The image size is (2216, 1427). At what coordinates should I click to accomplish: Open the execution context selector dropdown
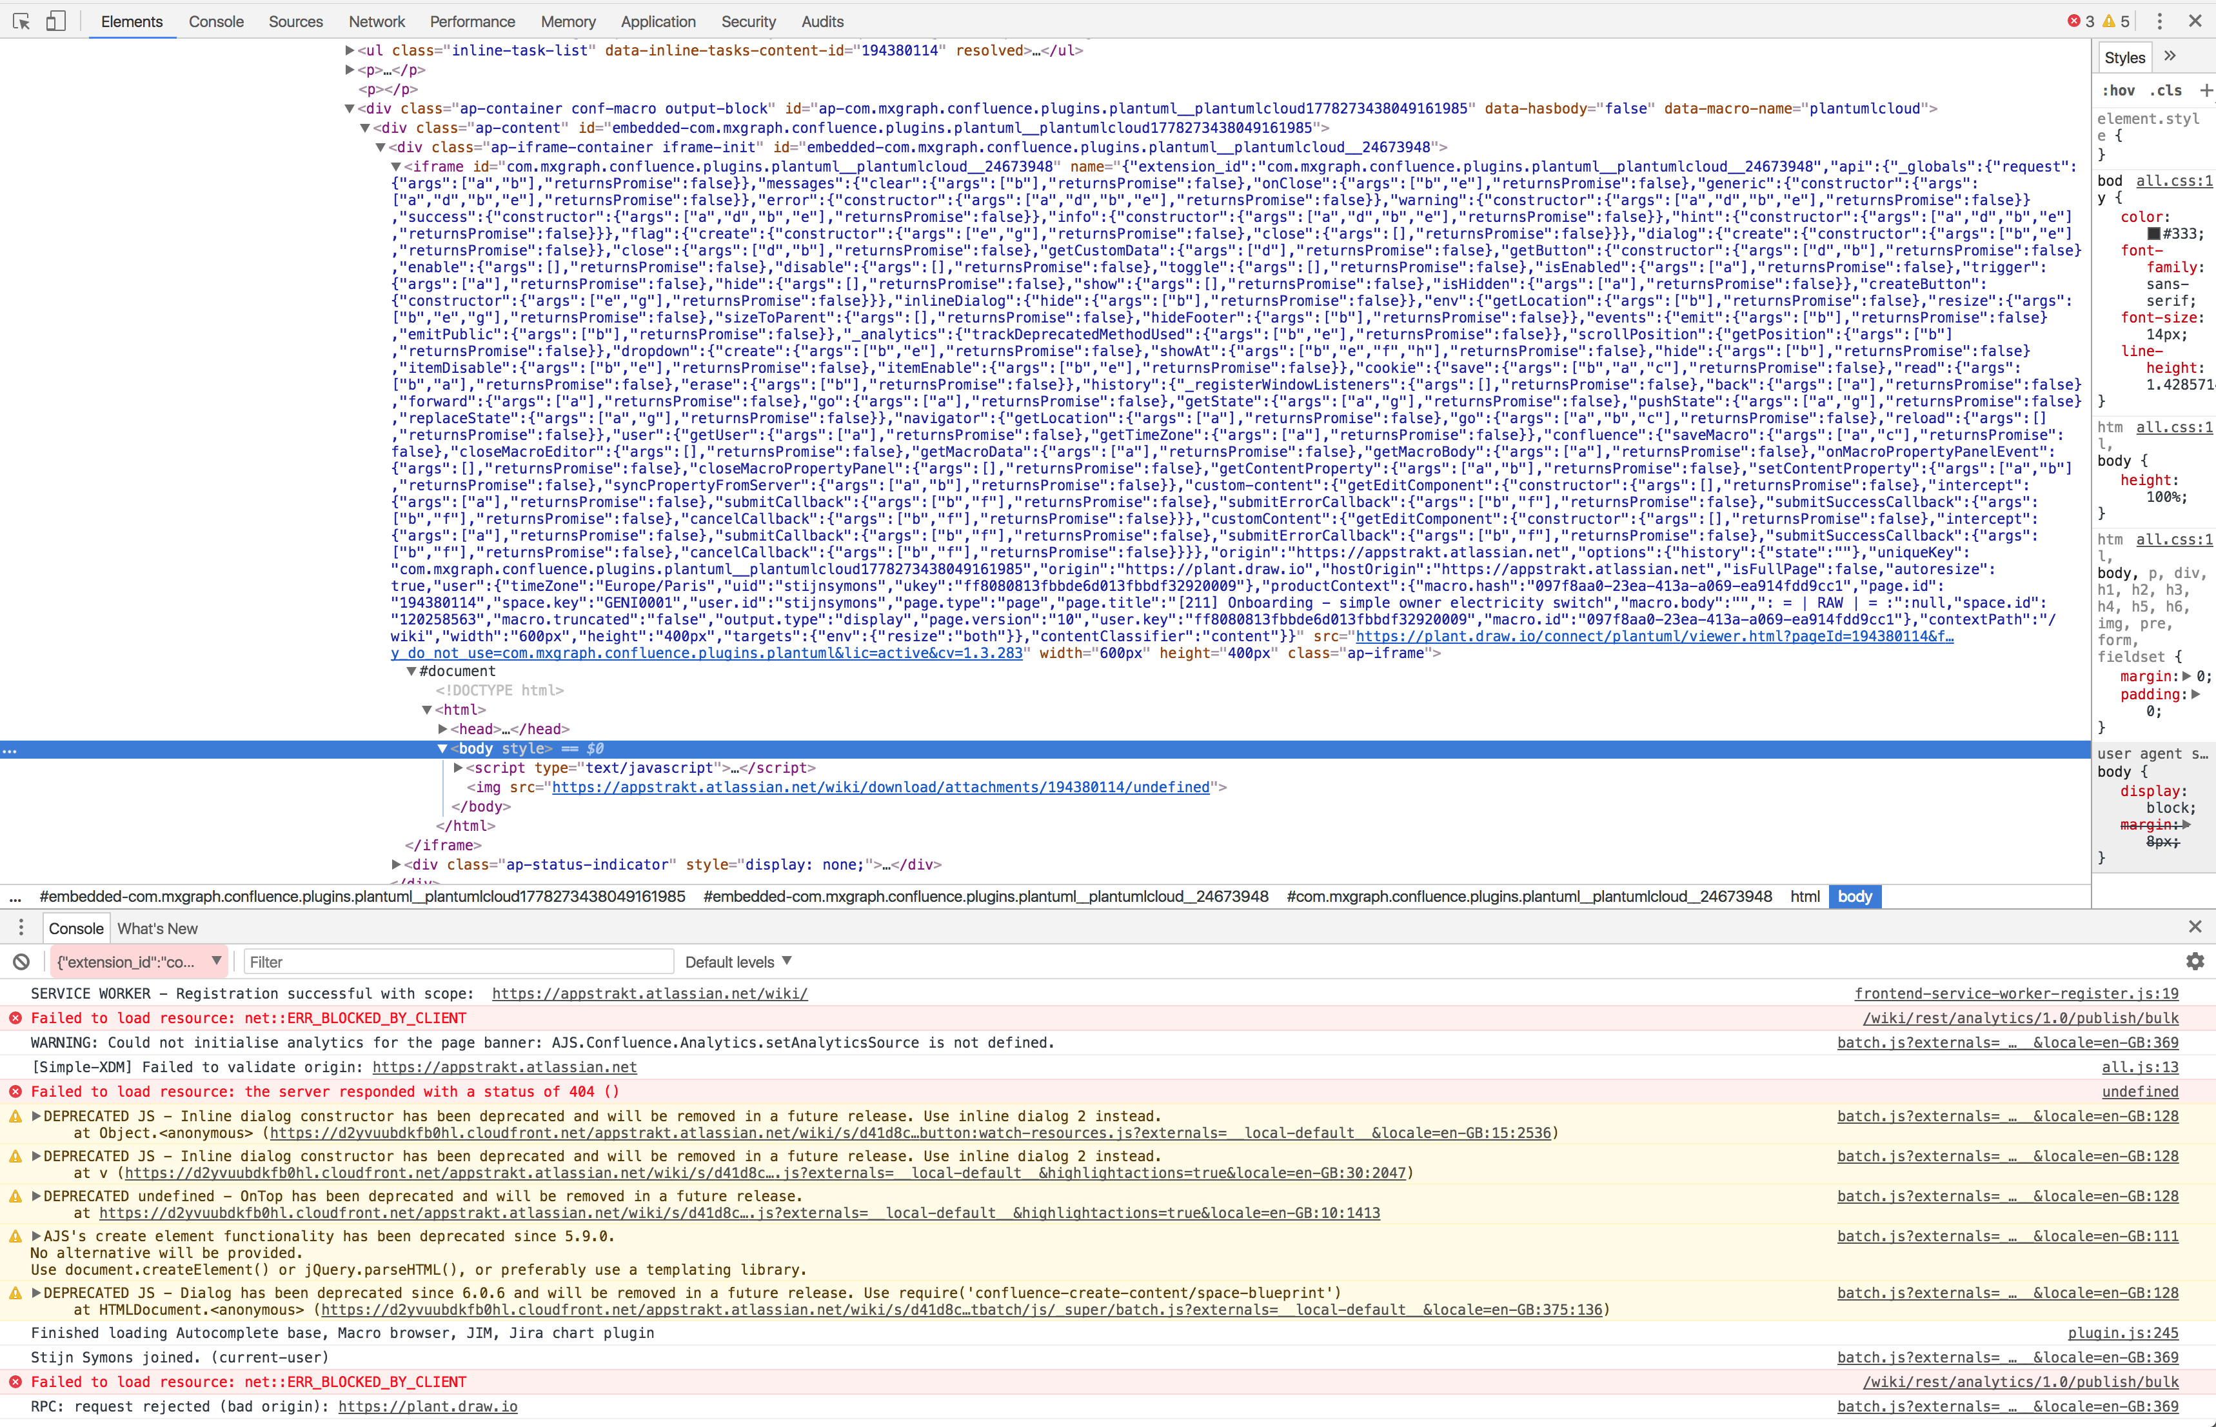138,962
